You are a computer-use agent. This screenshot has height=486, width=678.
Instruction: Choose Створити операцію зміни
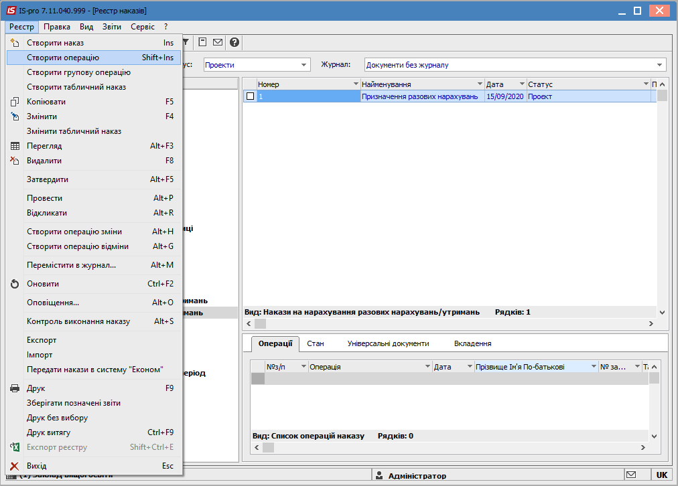click(94, 232)
